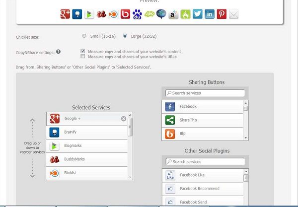
Task: Click the green Arto icon in the preview
Action: [149, 14]
